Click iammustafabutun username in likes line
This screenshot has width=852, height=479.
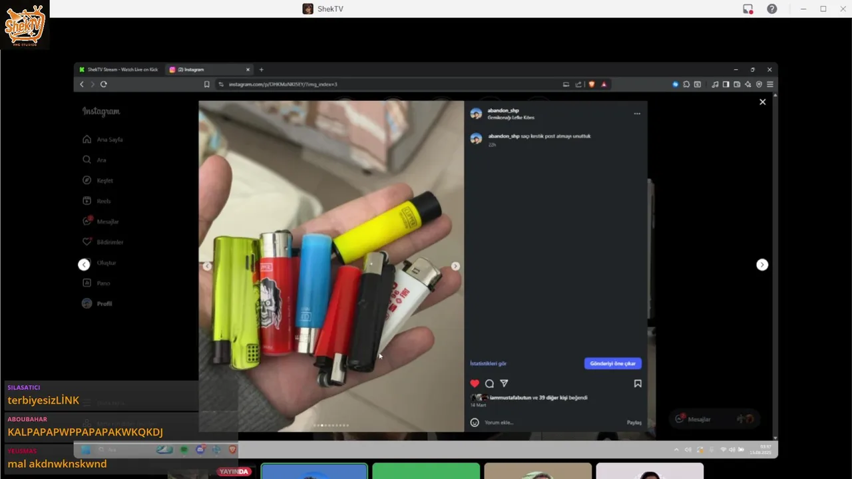pyautogui.click(x=510, y=398)
